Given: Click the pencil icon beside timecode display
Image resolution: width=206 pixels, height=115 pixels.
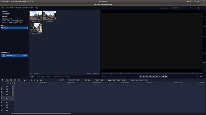Looking at the screenshot, I should (x=2, y=80).
